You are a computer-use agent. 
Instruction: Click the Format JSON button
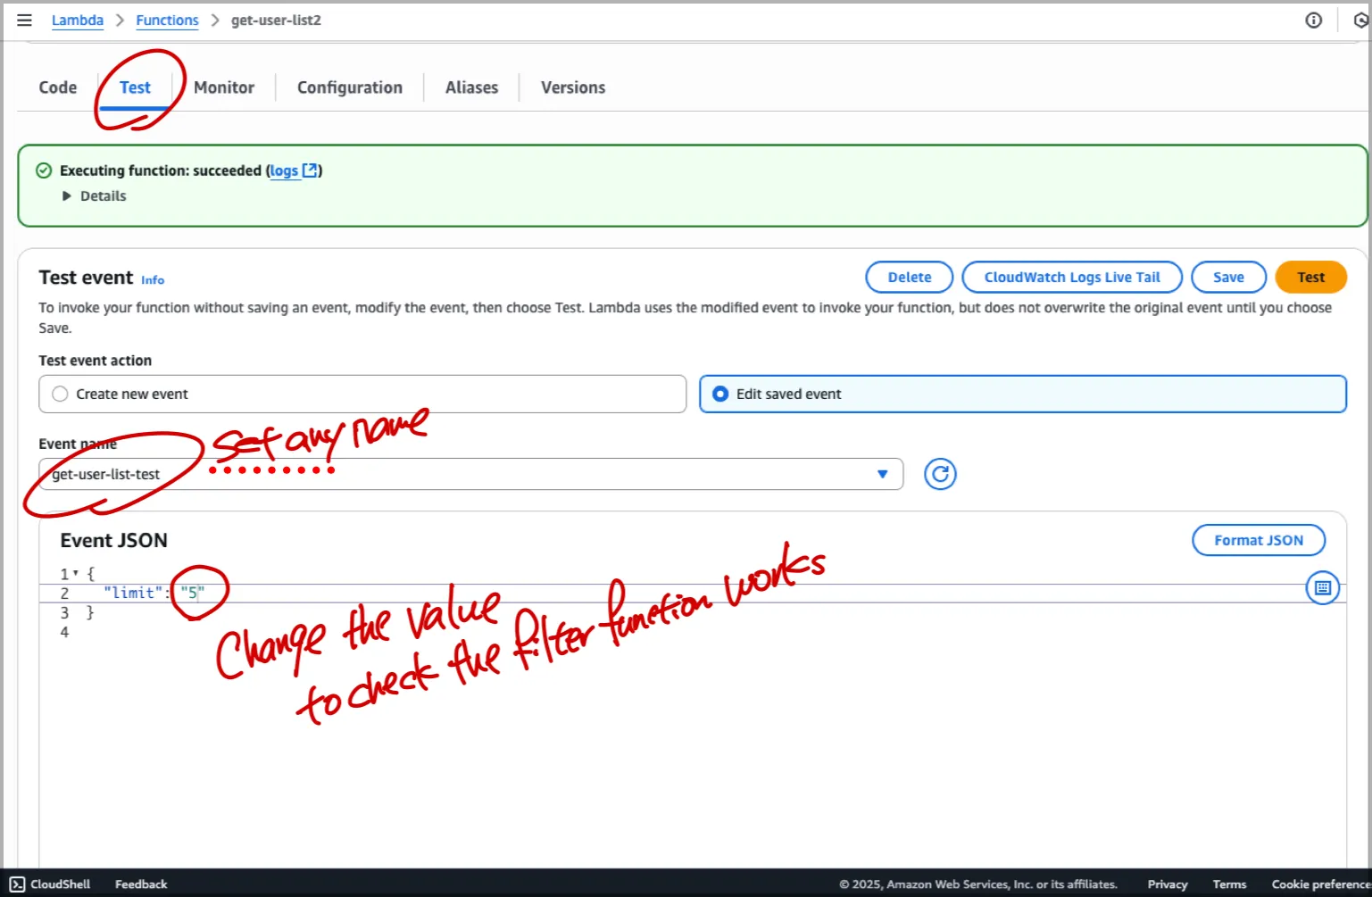pyautogui.click(x=1258, y=540)
